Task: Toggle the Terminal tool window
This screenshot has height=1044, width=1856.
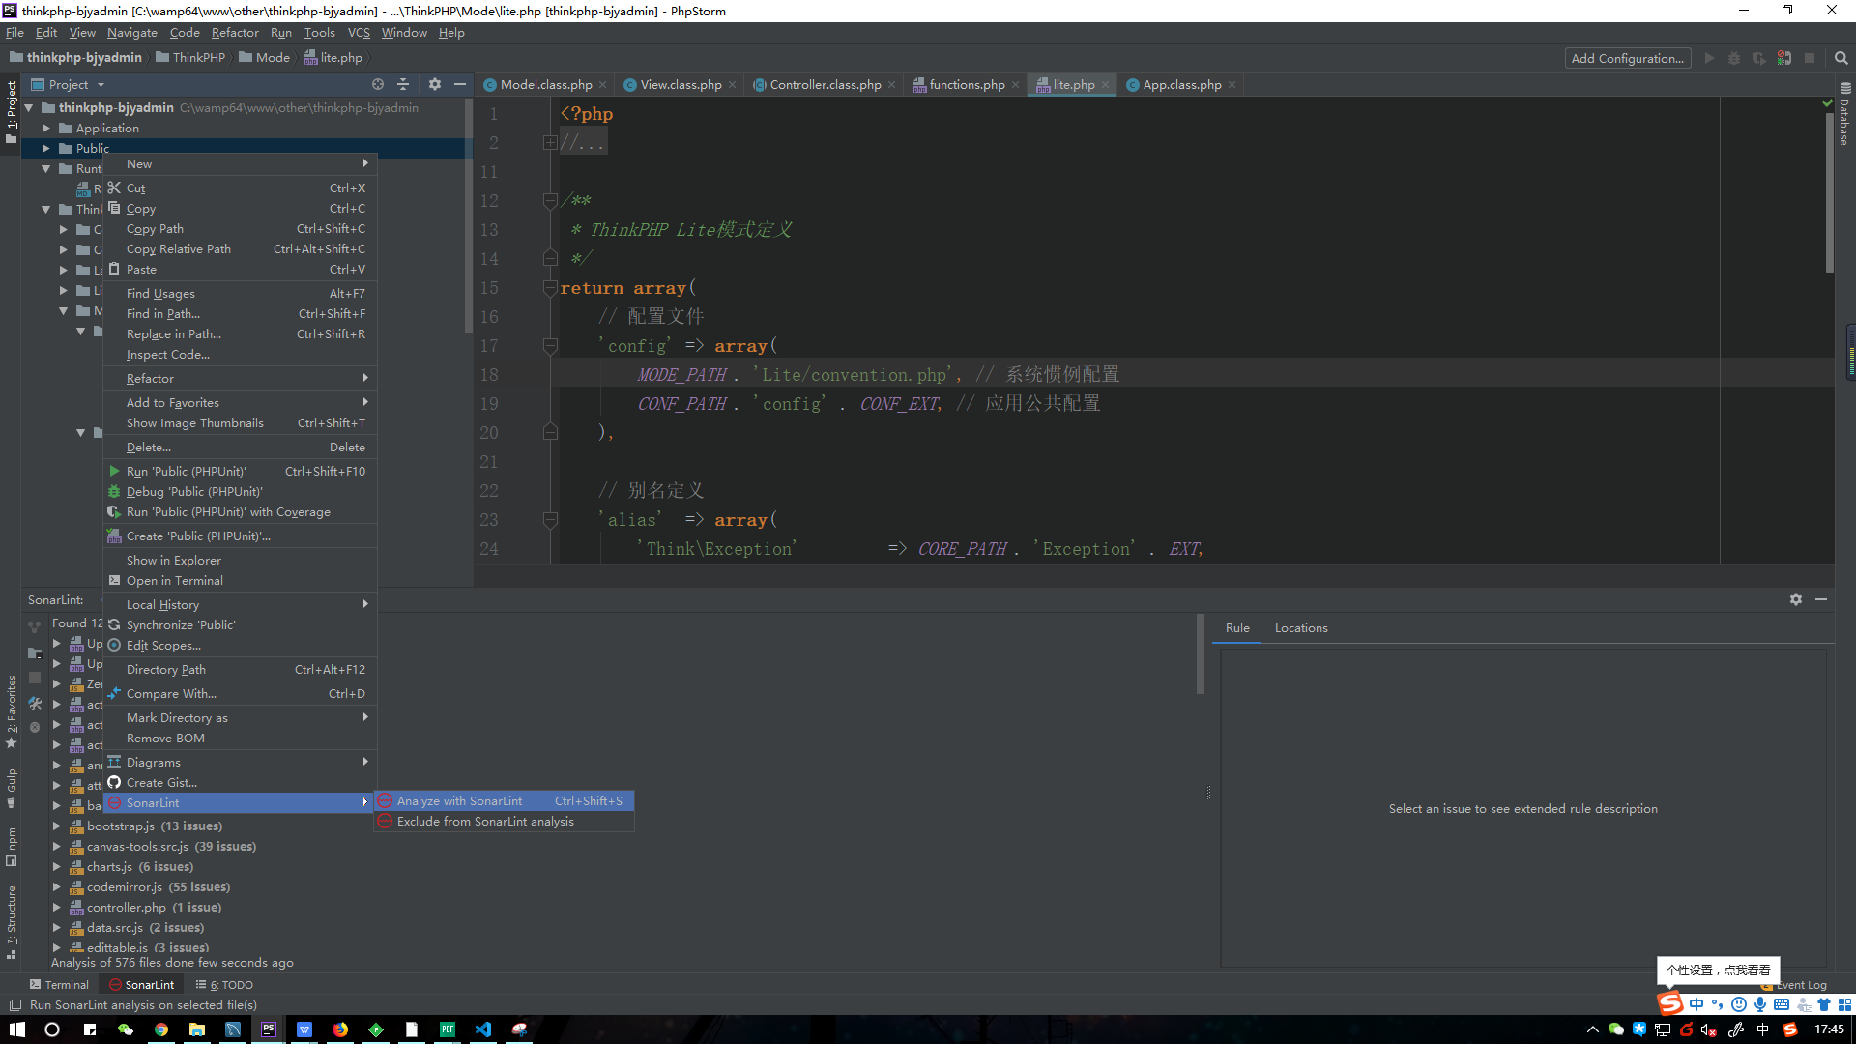Action: pyautogui.click(x=59, y=984)
